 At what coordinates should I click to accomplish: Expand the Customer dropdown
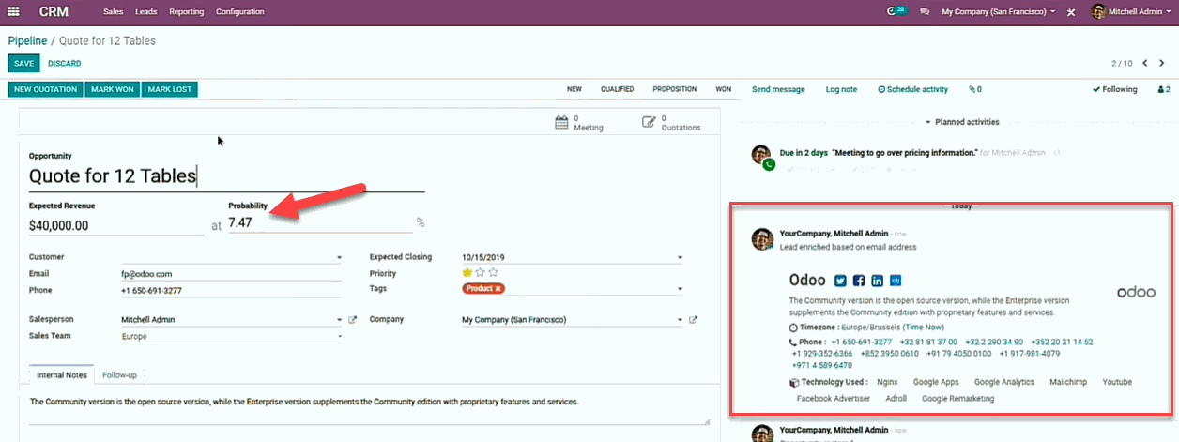tap(338, 257)
